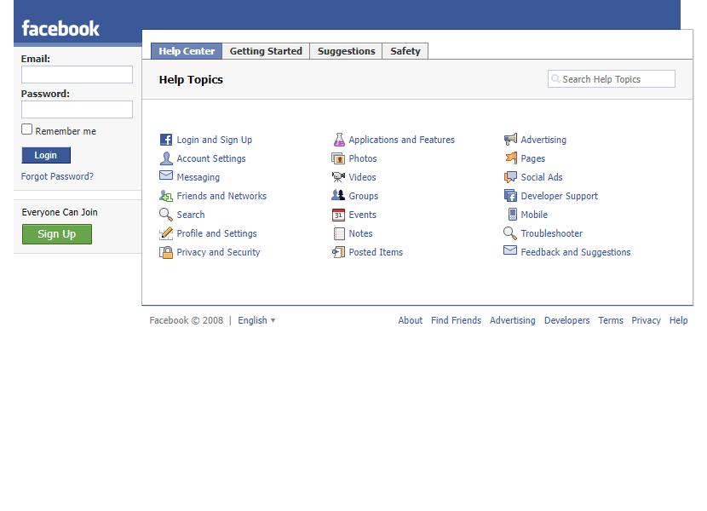Open the Troubleshooter help topic
The height and width of the screenshot is (511, 707).
tap(551, 233)
